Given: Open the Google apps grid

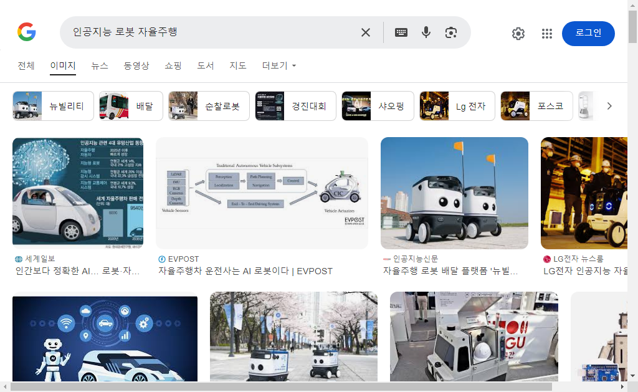Looking at the screenshot, I should point(547,34).
